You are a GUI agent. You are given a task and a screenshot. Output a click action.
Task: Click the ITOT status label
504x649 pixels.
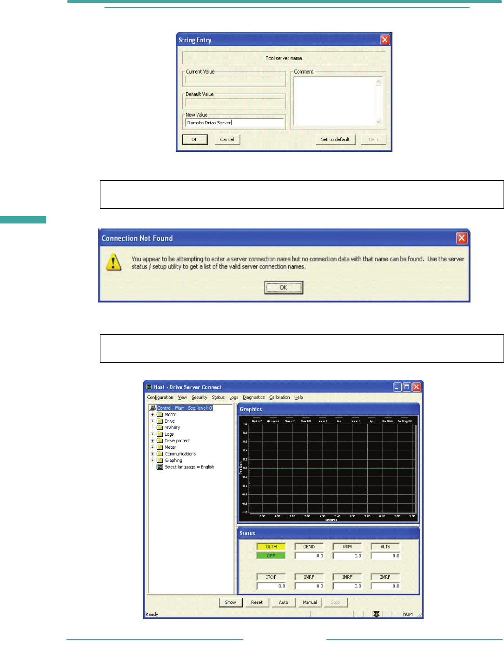[271, 577]
